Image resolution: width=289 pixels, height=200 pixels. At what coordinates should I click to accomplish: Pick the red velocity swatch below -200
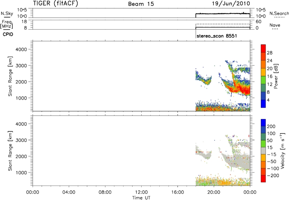263,179
